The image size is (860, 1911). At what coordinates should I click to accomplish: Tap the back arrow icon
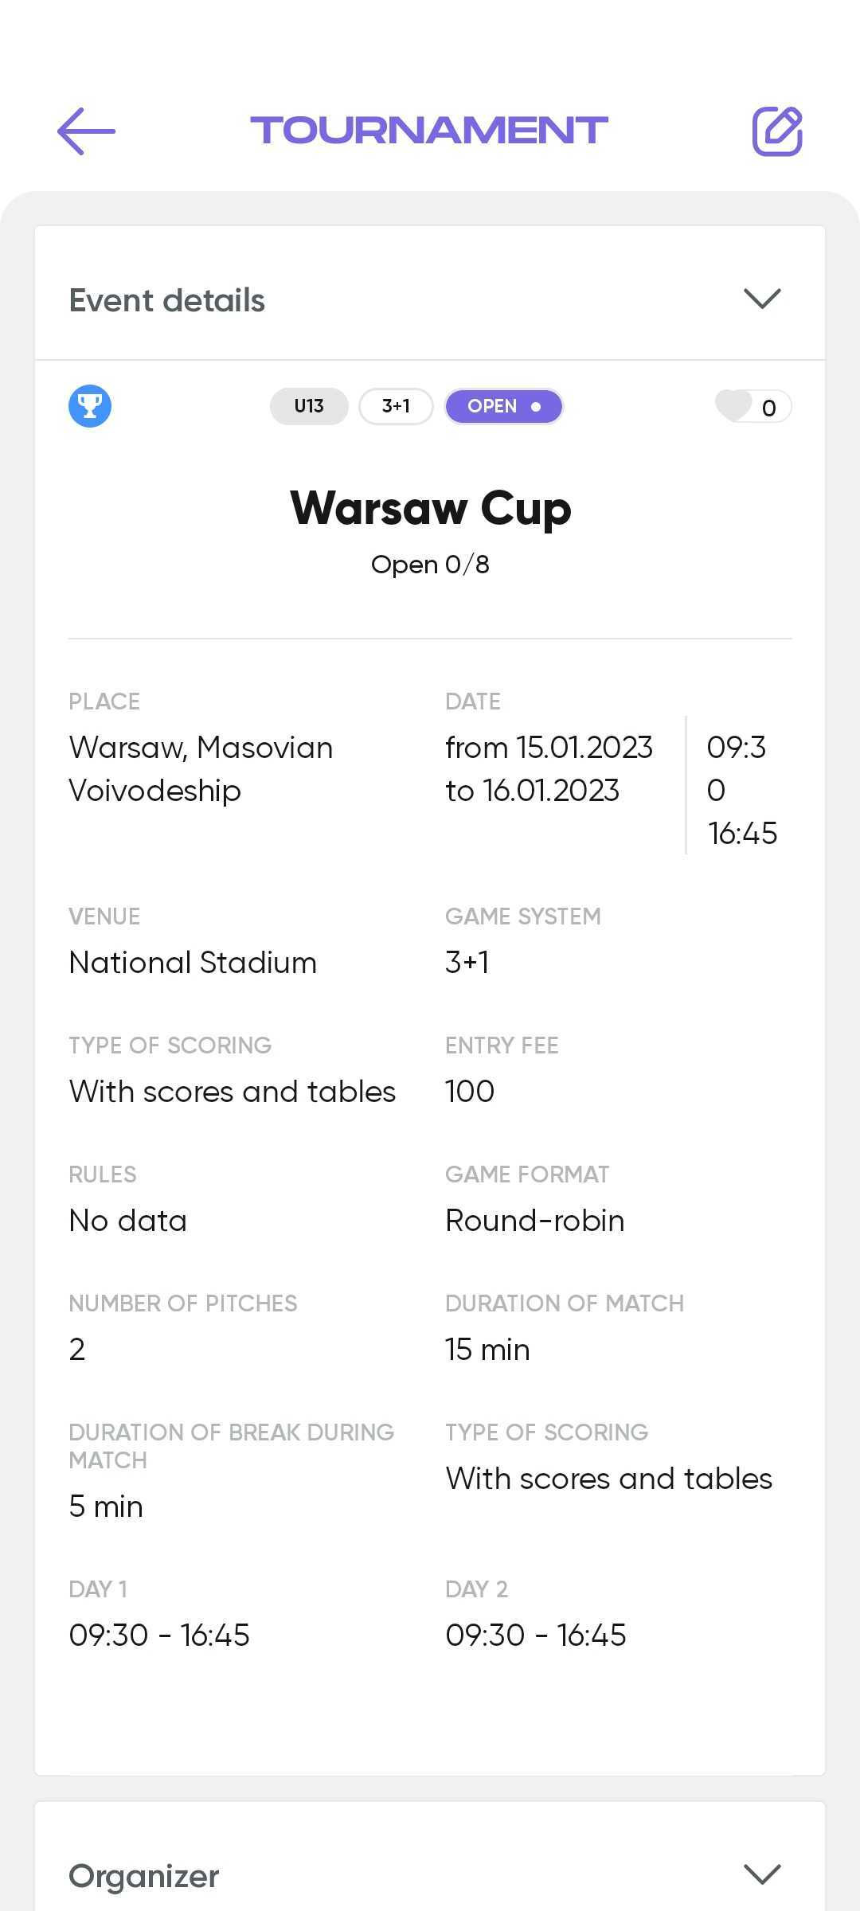point(86,131)
